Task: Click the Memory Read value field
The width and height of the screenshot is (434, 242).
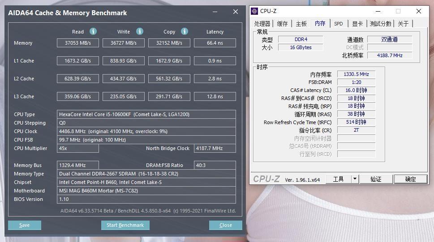Action: click(78, 43)
